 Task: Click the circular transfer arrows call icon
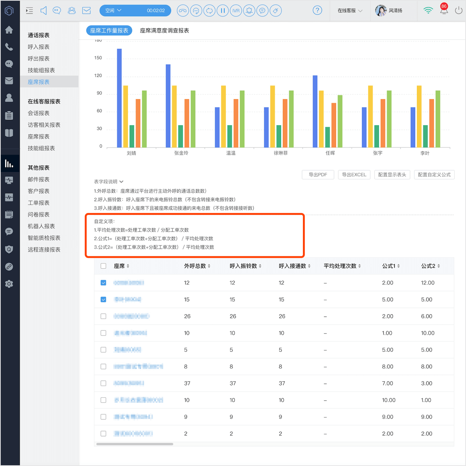coord(209,11)
